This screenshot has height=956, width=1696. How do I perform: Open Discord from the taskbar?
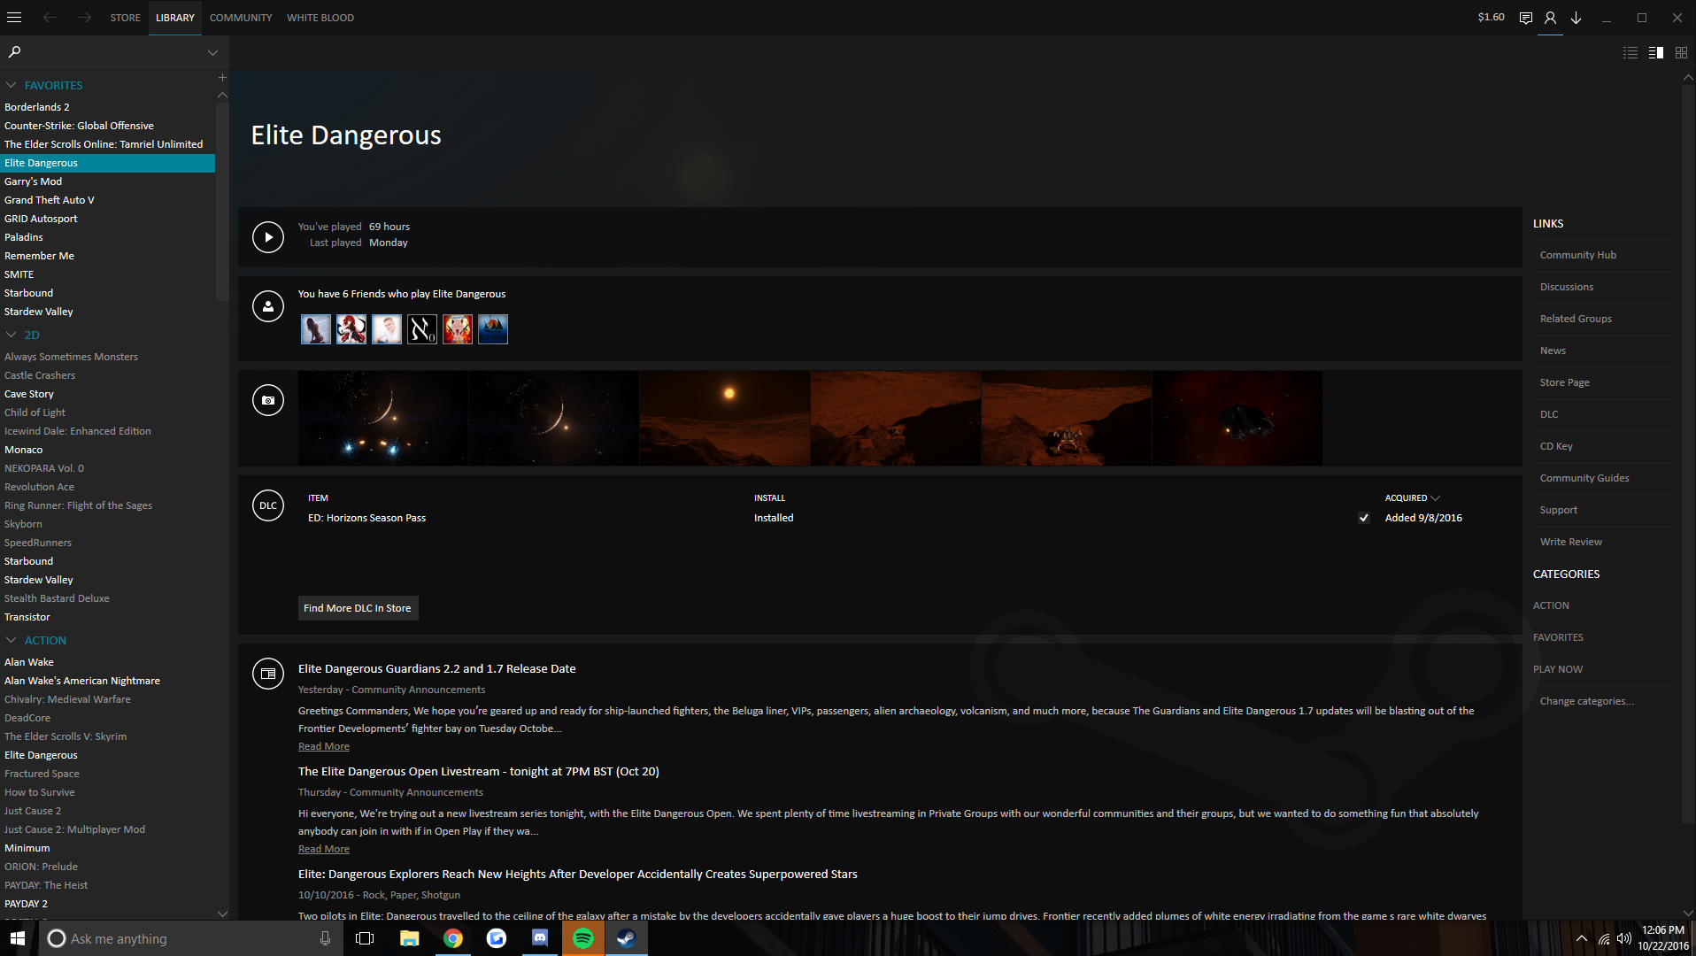(540, 938)
